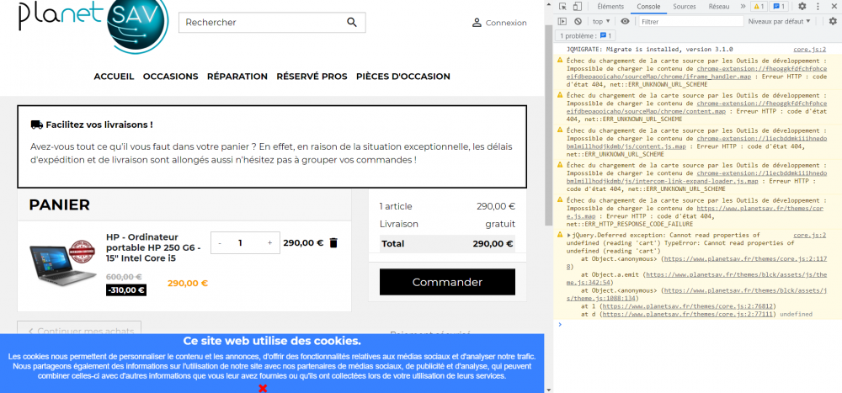842x393 pixels.
Task: Switch to the Éléments tab
Action: click(610, 7)
